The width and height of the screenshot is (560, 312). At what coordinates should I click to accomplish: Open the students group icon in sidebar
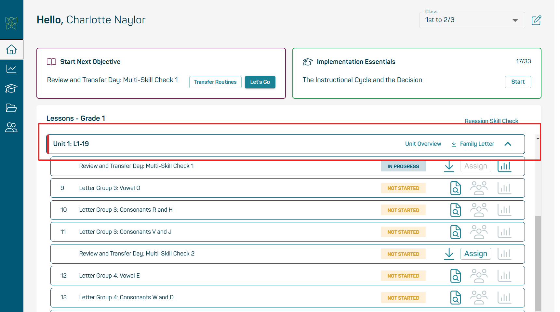pos(11,127)
